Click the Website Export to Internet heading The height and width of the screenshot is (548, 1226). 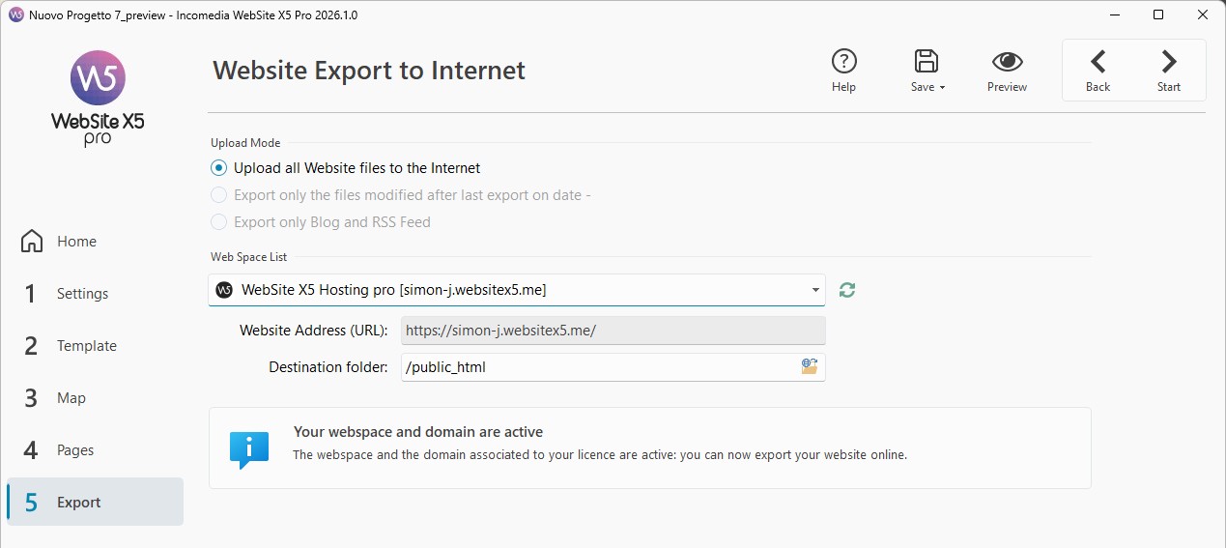[x=369, y=71]
